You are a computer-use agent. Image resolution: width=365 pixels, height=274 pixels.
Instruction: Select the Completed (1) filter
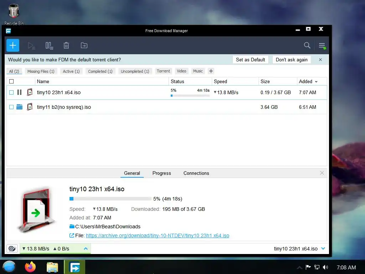pos(100,71)
